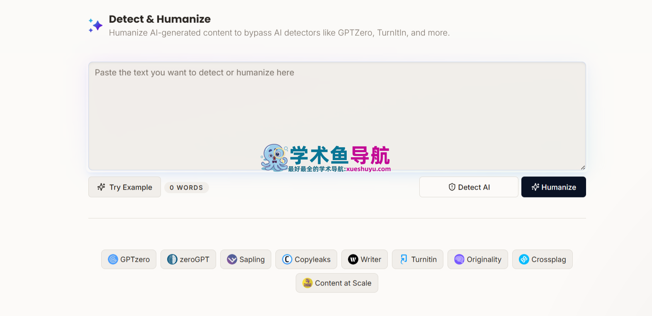
Task: Select the Content at Scale chip label
Action: click(343, 283)
